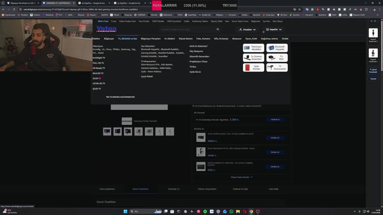This screenshot has height=215, width=383.
Task: Bookmark this page with the star icon
Action: (300, 9)
